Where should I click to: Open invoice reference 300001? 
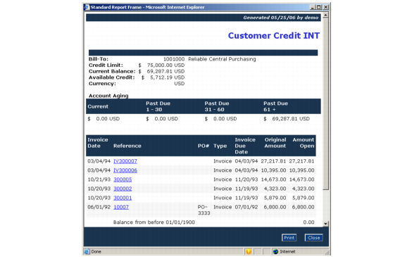pyautogui.click(x=123, y=198)
